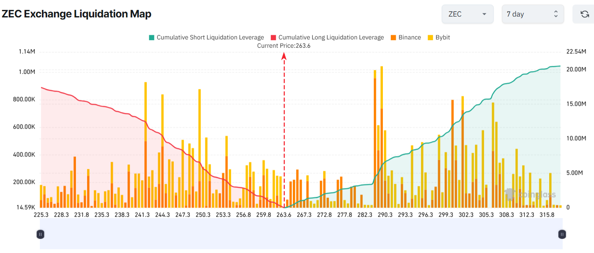
Task: Click the red legend color swatch
Action: tap(273, 38)
